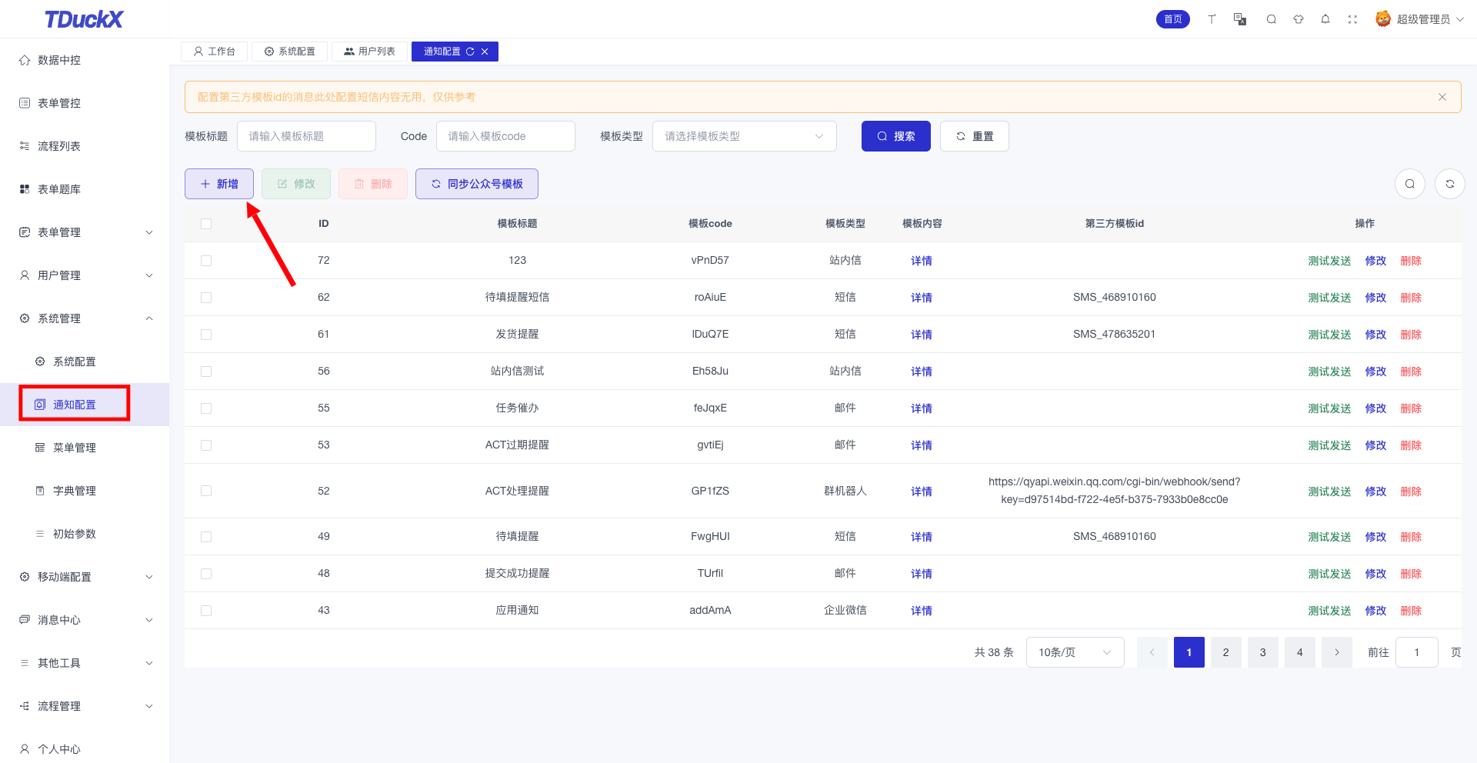Click the 新增 button
This screenshot has width=1477, height=763.
[x=219, y=184]
